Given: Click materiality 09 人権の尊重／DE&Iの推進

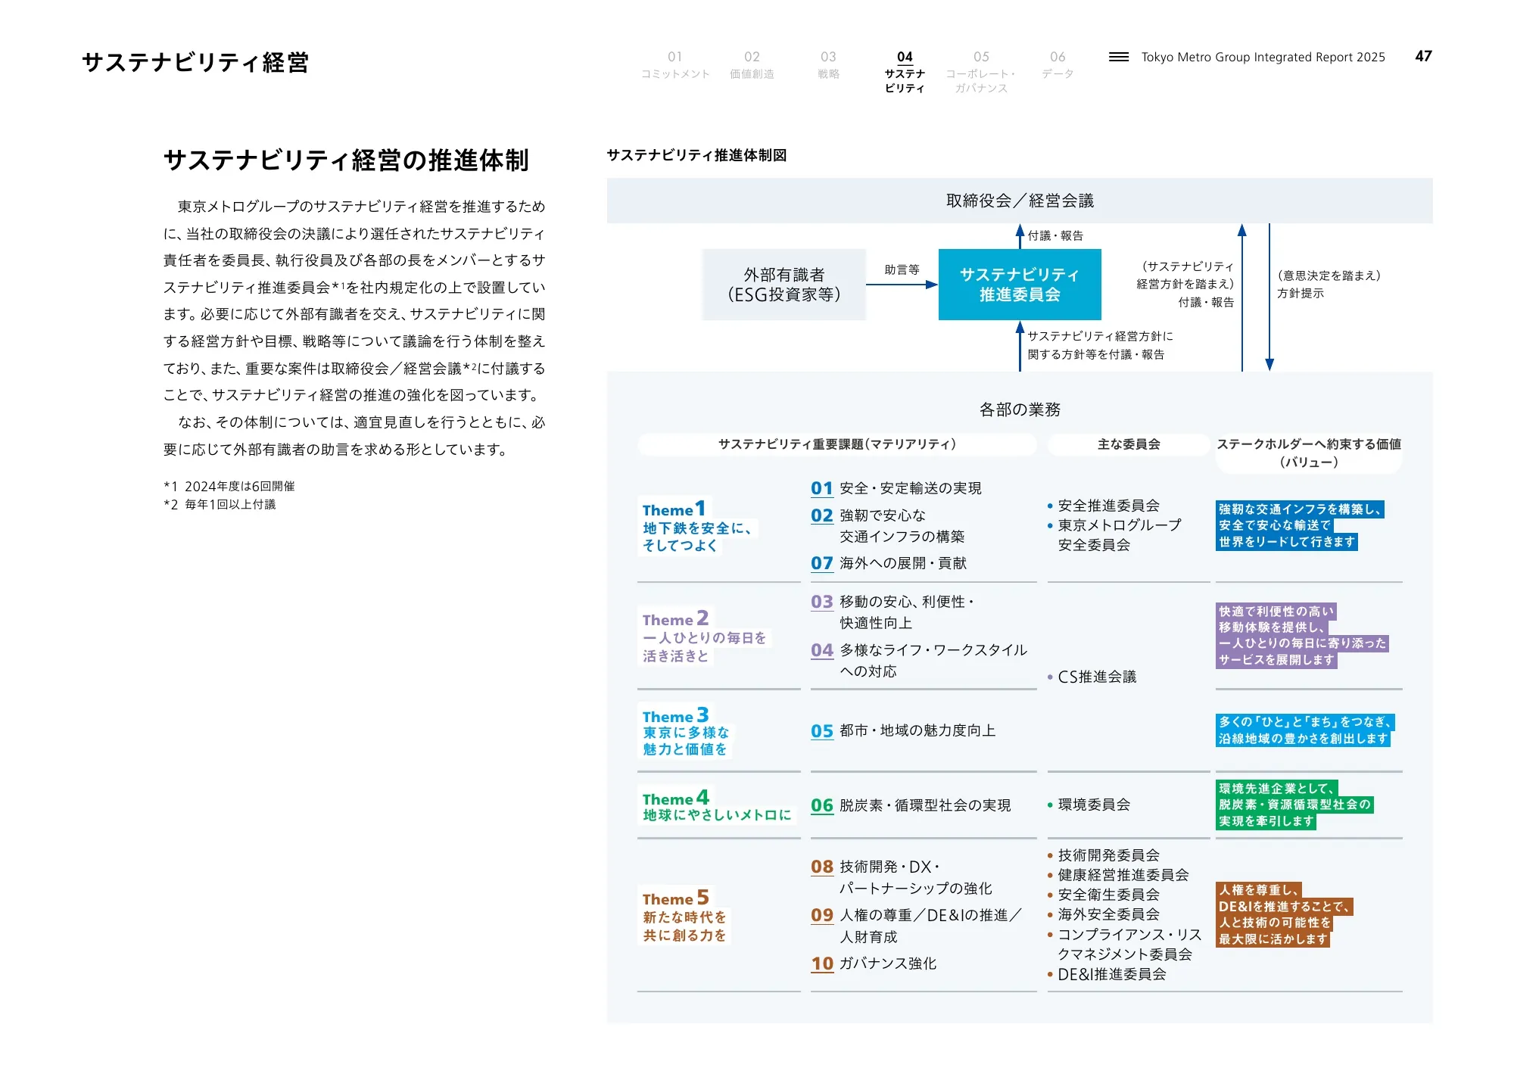Looking at the screenshot, I should (917, 926).
